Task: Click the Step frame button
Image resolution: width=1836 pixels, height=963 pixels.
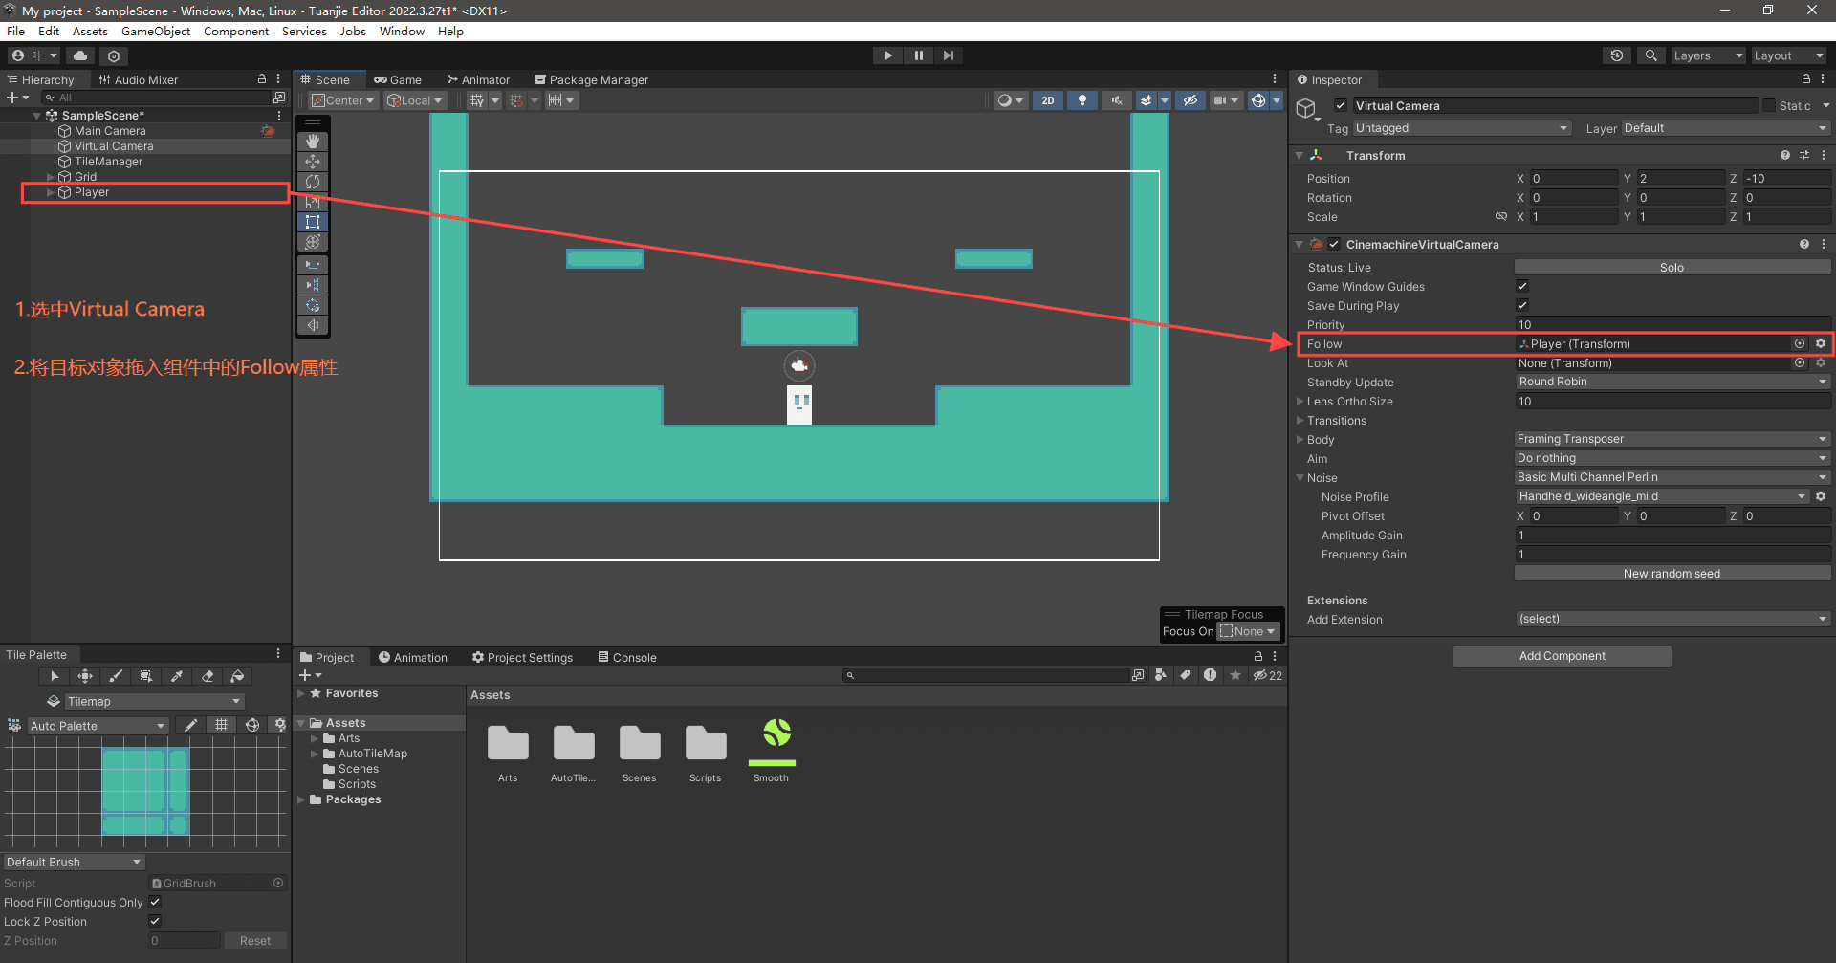Action: (x=949, y=55)
